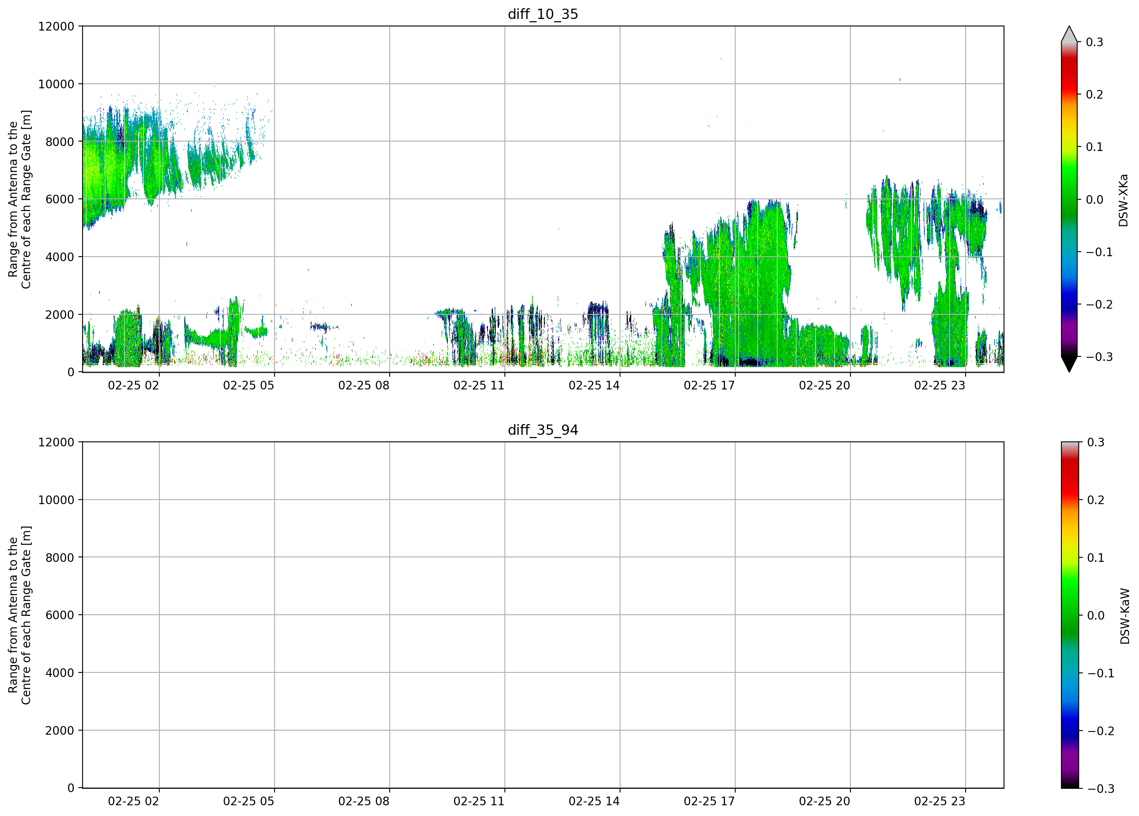The height and width of the screenshot is (816, 1139).
Task: Click the top plot y-axis range label
Action: [19, 199]
